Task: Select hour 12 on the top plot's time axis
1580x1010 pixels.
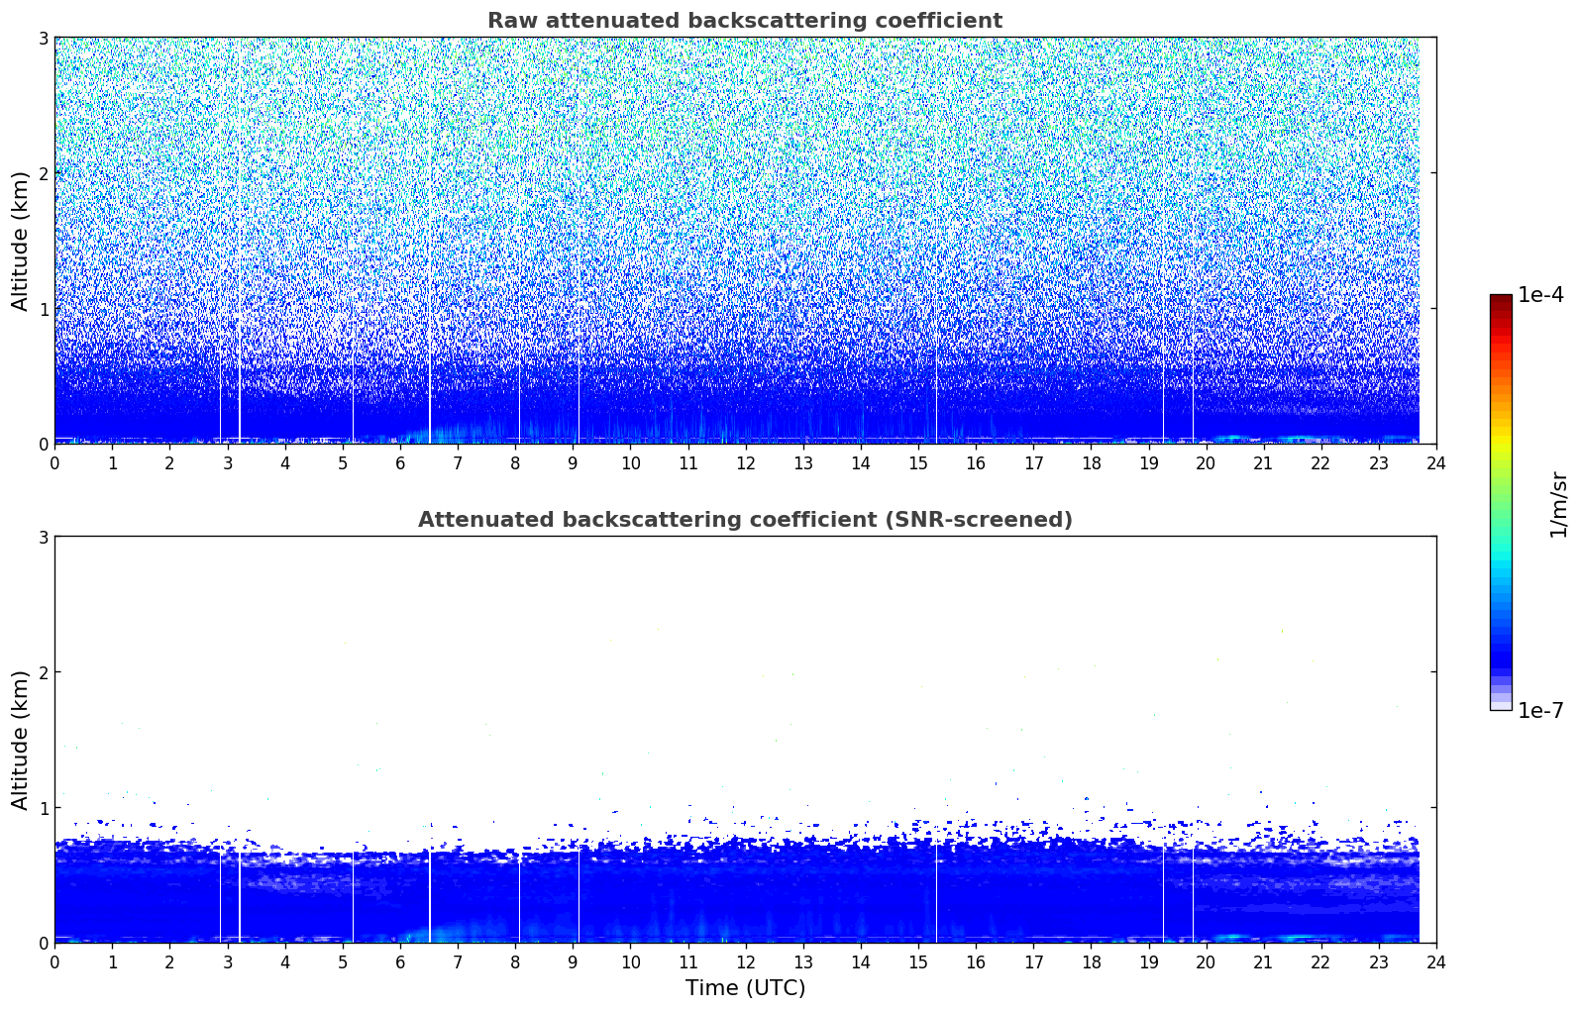Action: tap(745, 462)
